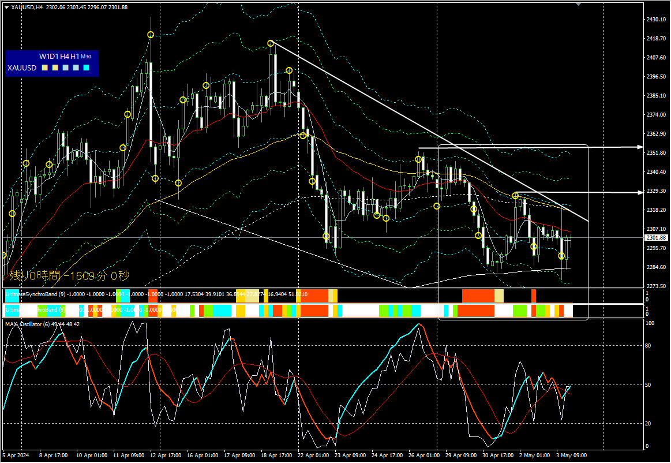Click the upper UltimateSynchroBand (9) indicator label
The width and height of the screenshot is (671, 463).
pyautogui.click(x=36, y=294)
